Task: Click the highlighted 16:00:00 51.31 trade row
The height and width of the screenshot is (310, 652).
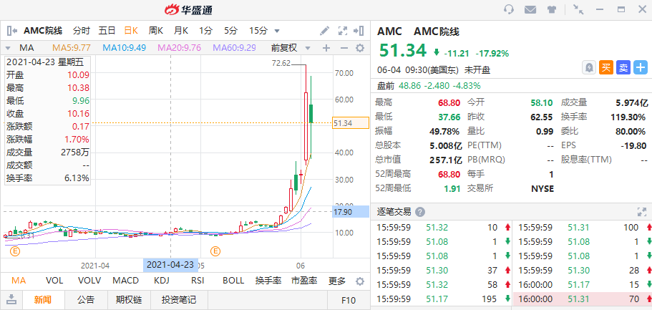Action: (x=582, y=299)
